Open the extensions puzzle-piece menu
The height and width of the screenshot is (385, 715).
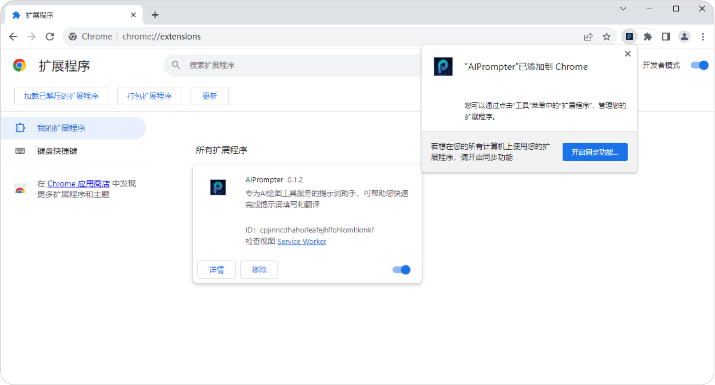point(648,37)
